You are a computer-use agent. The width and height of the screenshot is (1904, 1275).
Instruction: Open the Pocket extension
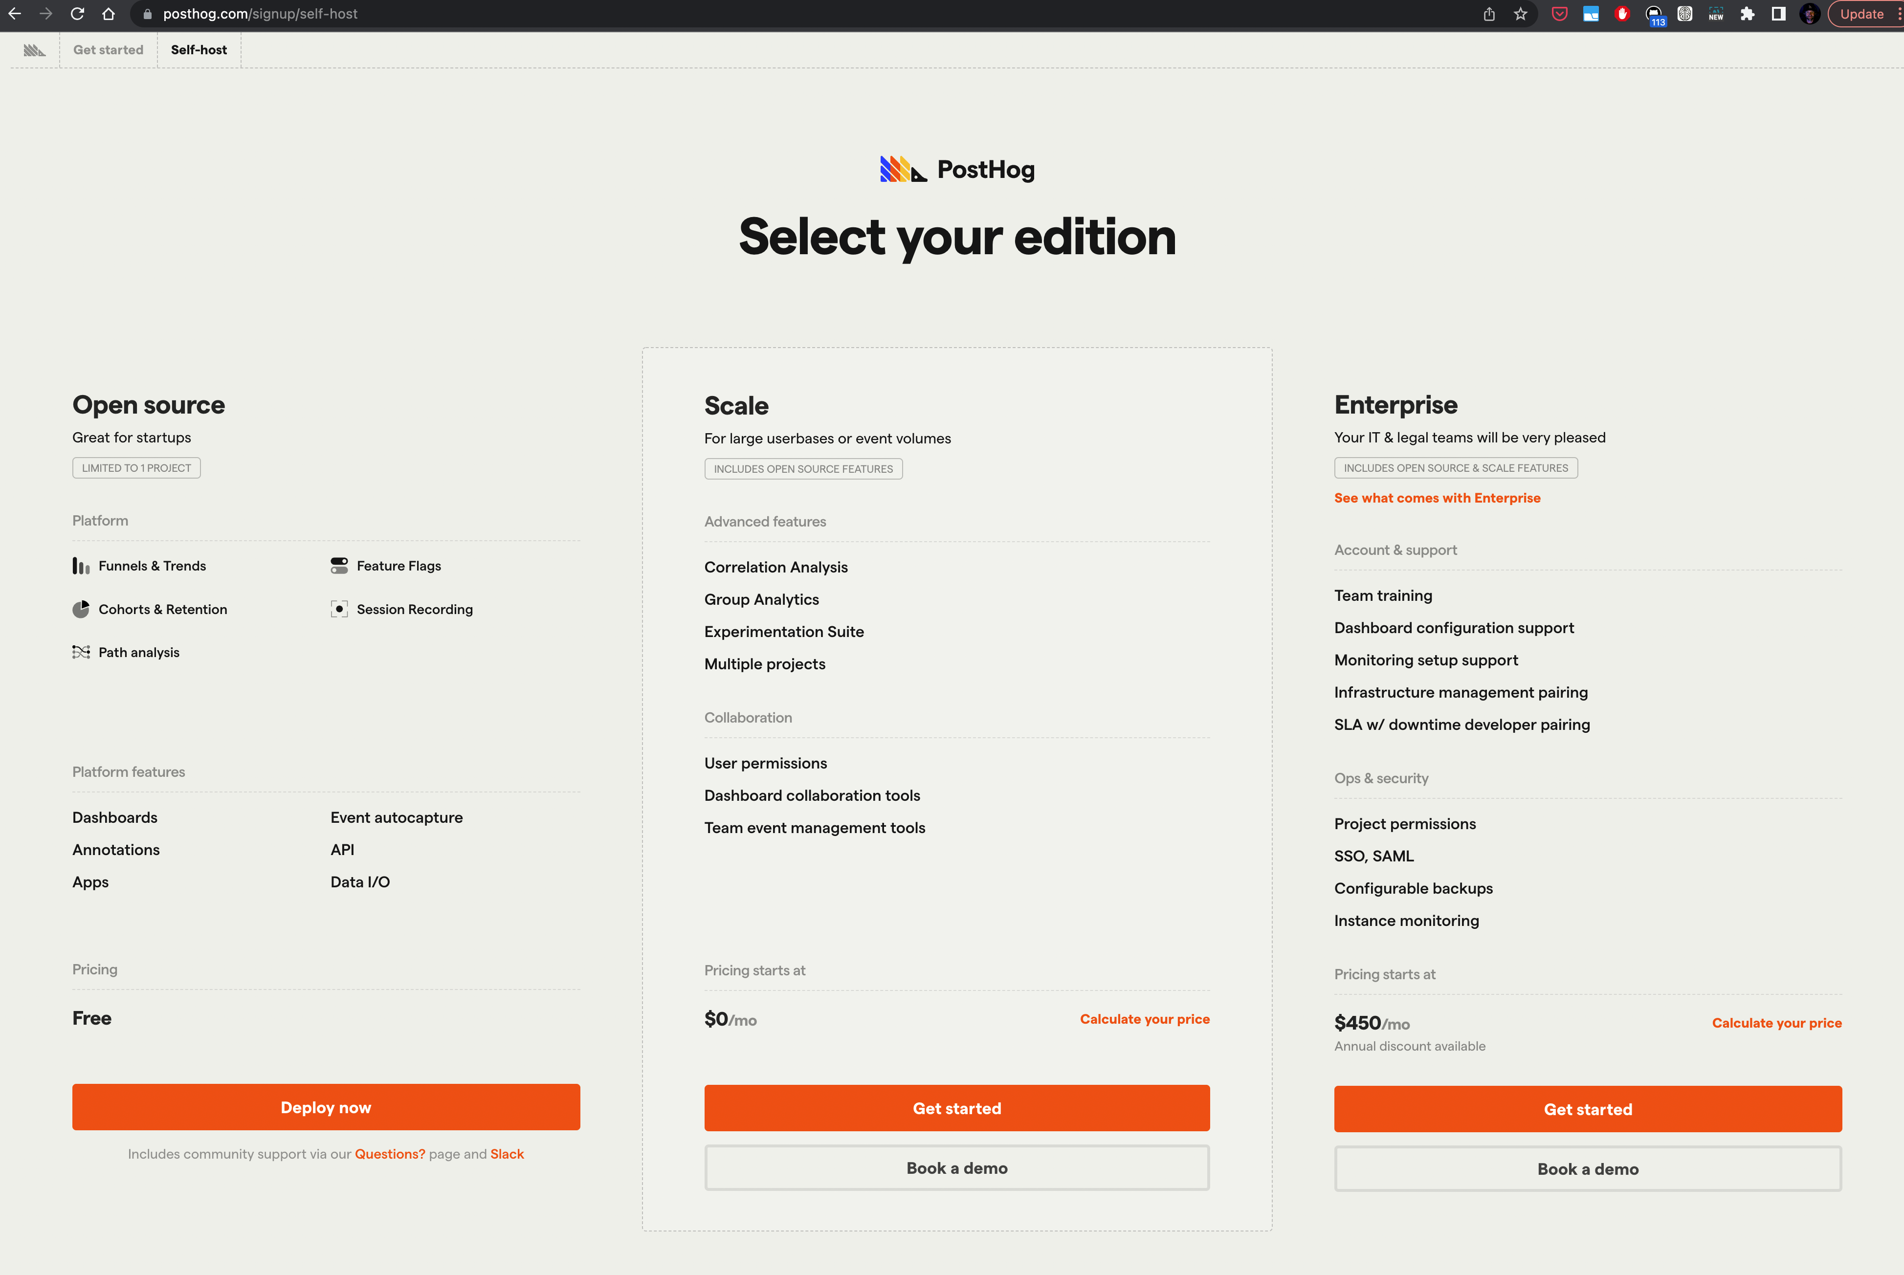(x=1559, y=14)
